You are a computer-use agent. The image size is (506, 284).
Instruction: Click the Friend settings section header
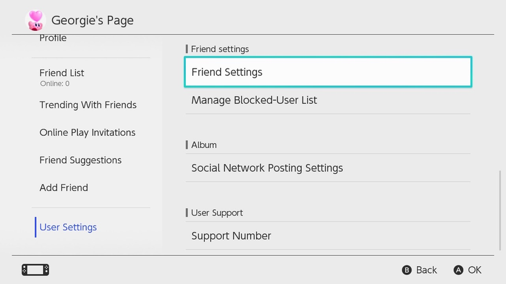[220, 49]
